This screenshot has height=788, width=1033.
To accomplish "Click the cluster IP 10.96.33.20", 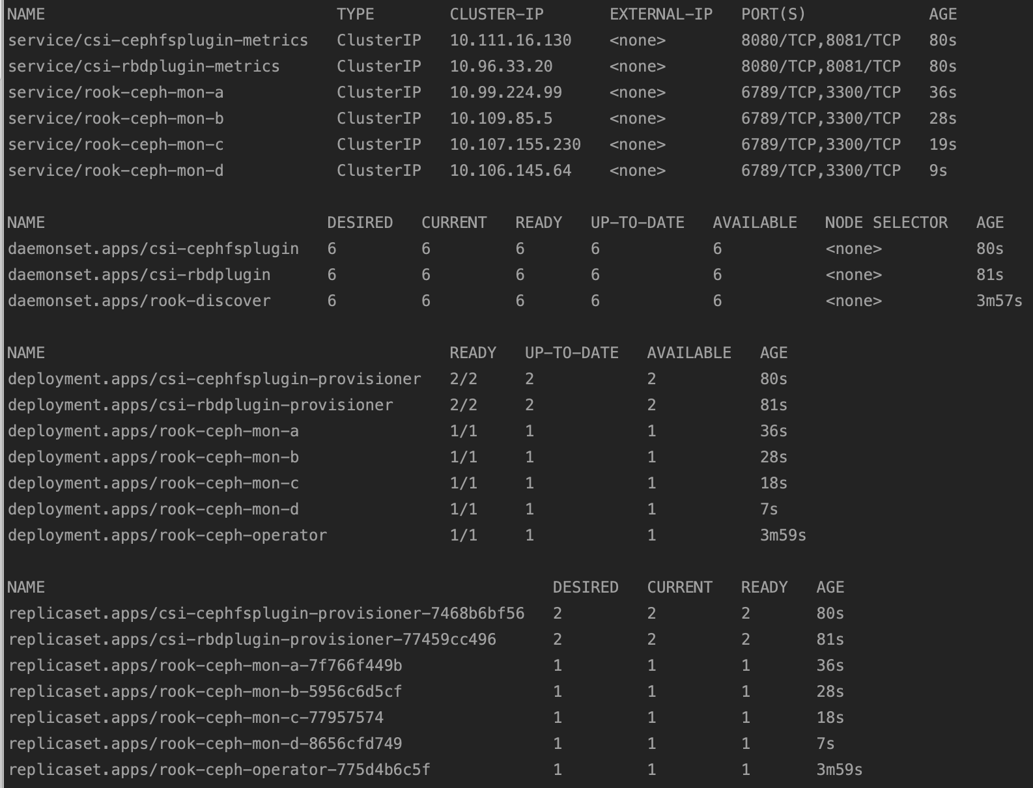I will 501,66.
